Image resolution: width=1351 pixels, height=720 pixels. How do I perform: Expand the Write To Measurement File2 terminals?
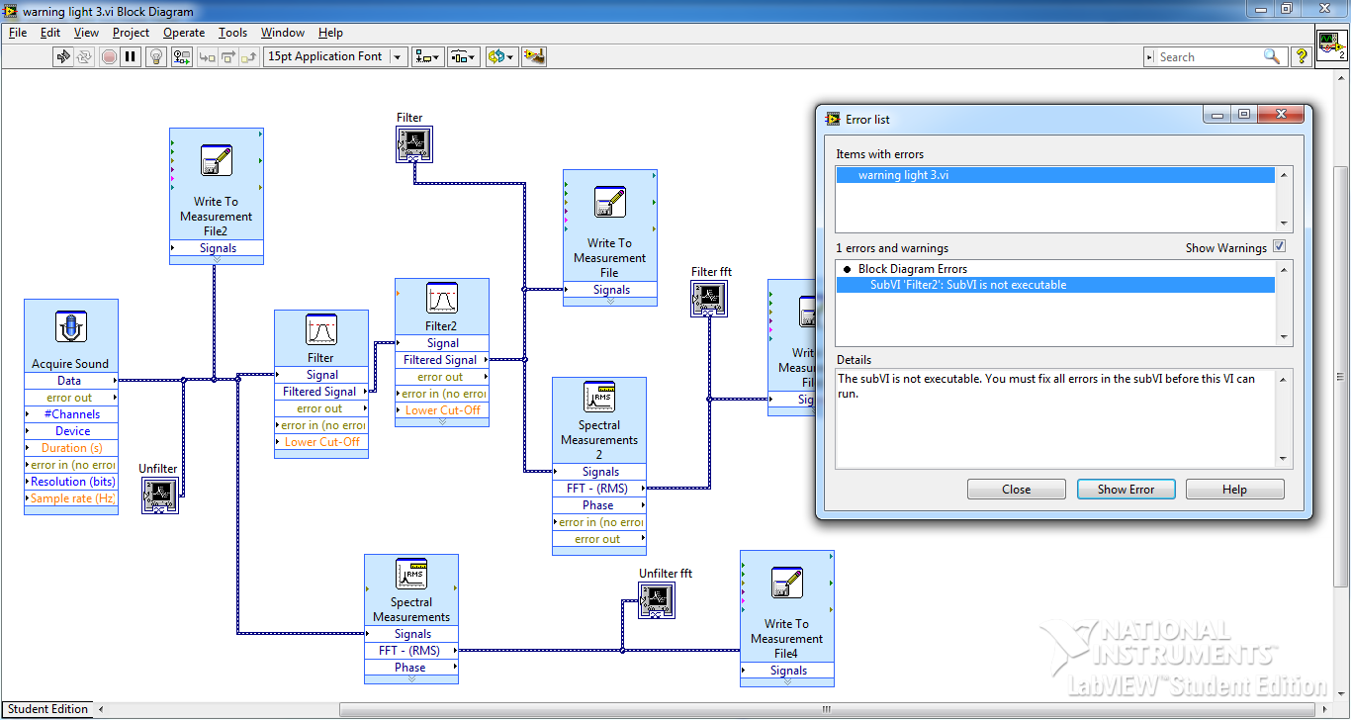point(217,260)
